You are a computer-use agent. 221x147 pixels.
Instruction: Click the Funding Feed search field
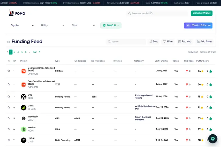[x=126, y=42]
